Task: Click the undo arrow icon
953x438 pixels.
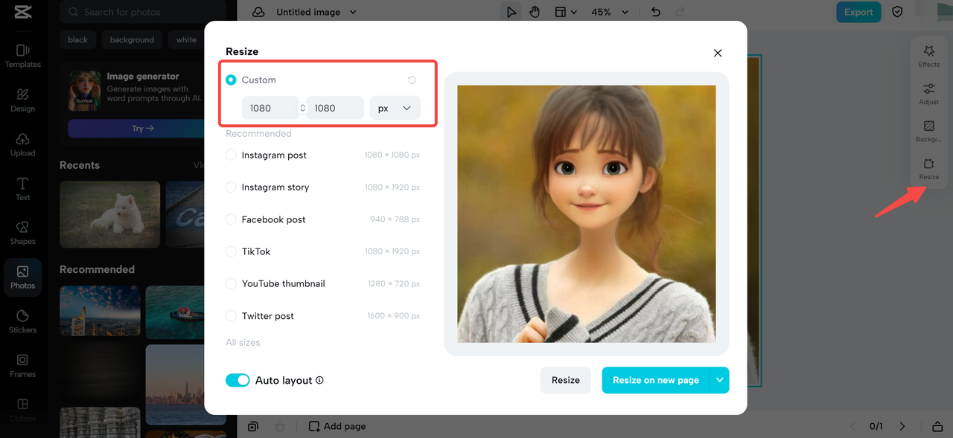Action: coord(655,12)
